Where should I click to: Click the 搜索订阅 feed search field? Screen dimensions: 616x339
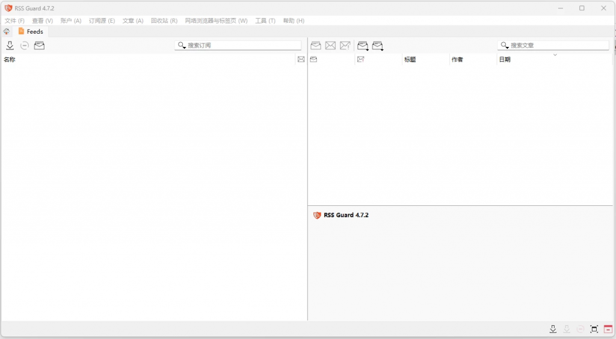(238, 45)
